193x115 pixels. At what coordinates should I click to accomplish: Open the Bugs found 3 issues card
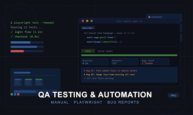155,62
